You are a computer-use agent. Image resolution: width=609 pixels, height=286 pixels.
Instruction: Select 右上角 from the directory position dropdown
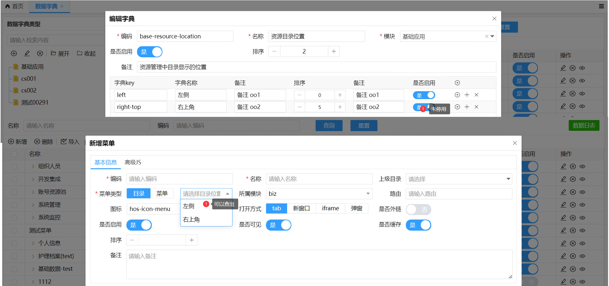click(191, 219)
